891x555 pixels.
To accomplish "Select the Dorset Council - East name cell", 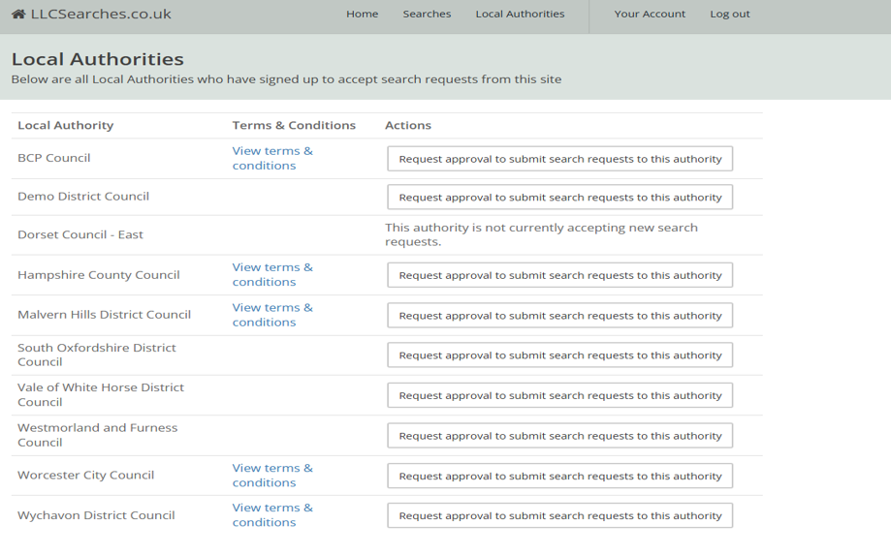I will tap(80, 235).
